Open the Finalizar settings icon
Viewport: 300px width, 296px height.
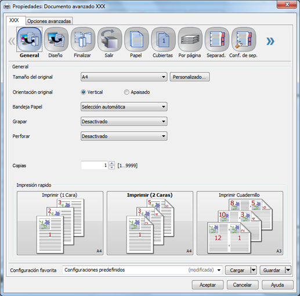click(x=83, y=39)
